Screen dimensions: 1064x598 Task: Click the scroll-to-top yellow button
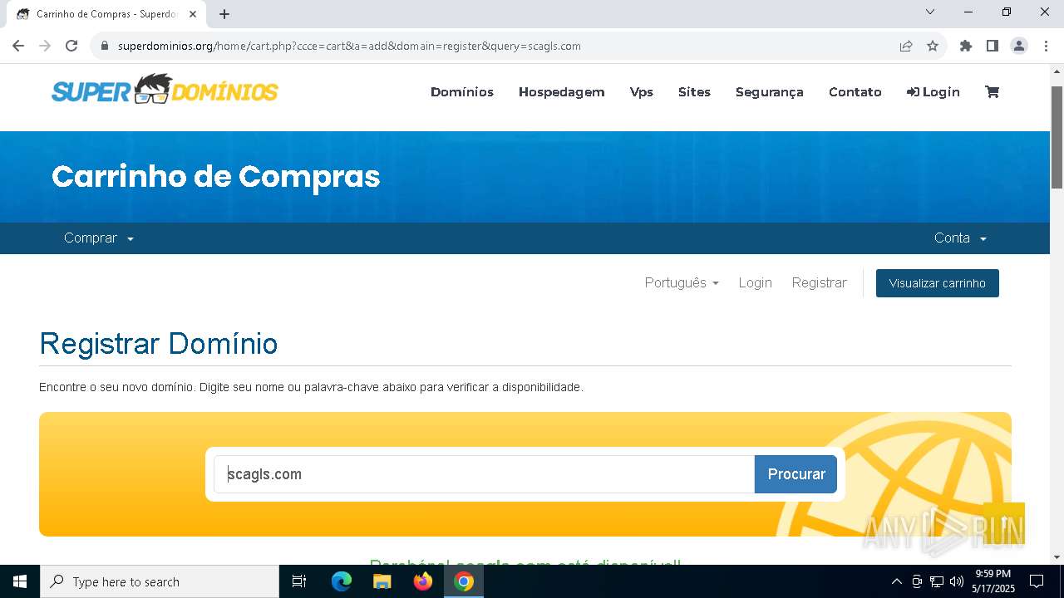click(x=1004, y=523)
